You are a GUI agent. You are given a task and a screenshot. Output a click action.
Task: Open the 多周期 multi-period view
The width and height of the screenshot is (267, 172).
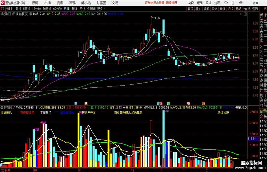point(91,9)
